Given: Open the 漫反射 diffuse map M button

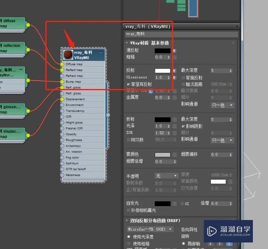Looking at the screenshot, I should coord(174,51).
